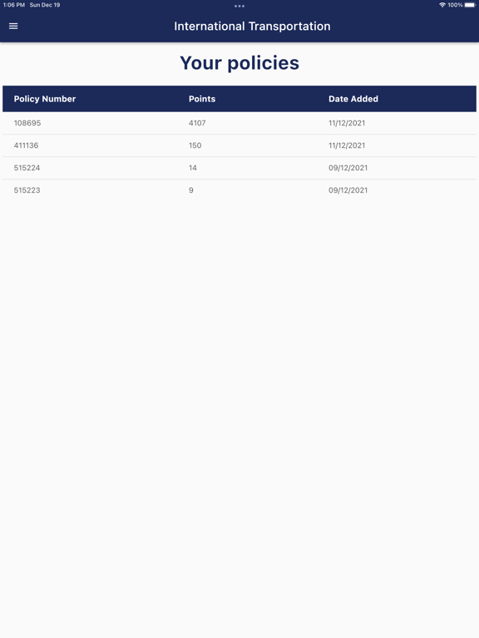The height and width of the screenshot is (638, 479).
Task: Click date 11/12/2021 for policy 411136
Action: click(347, 145)
